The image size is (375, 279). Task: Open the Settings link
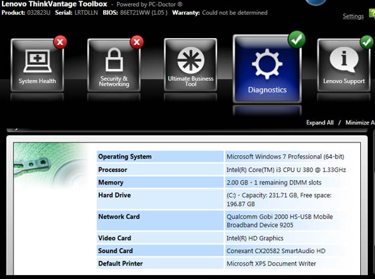point(353,16)
